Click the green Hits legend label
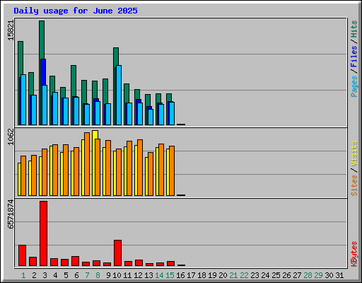 (x=354, y=29)
